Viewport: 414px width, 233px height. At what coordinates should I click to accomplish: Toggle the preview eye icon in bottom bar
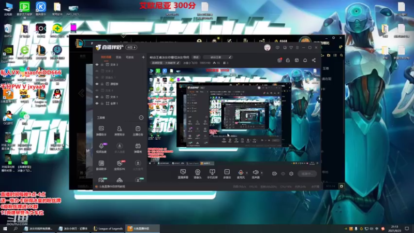click(x=283, y=174)
